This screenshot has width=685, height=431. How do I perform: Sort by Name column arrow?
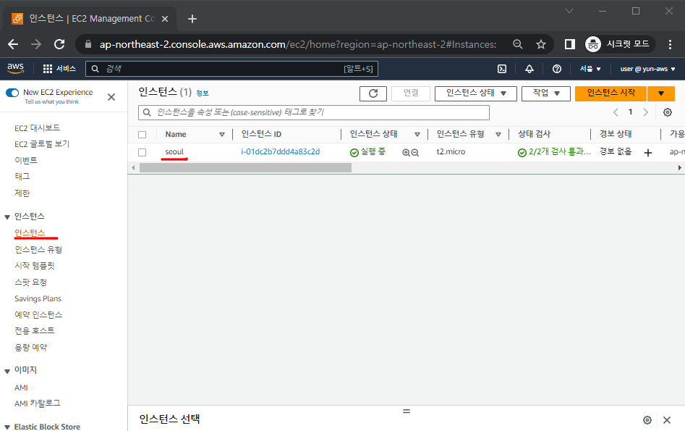[x=222, y=134]
